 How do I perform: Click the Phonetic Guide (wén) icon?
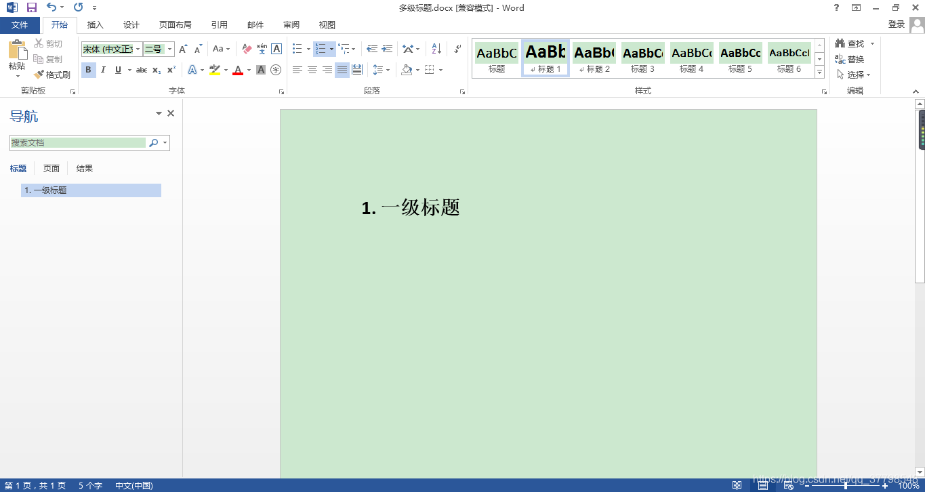[x=262, y=49]
